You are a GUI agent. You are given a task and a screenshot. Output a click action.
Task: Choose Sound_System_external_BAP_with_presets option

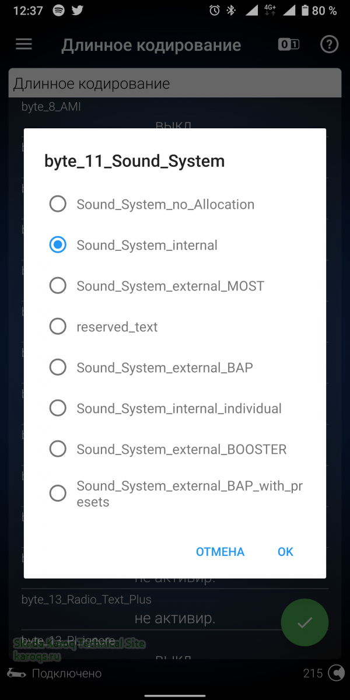coord(175,494)
